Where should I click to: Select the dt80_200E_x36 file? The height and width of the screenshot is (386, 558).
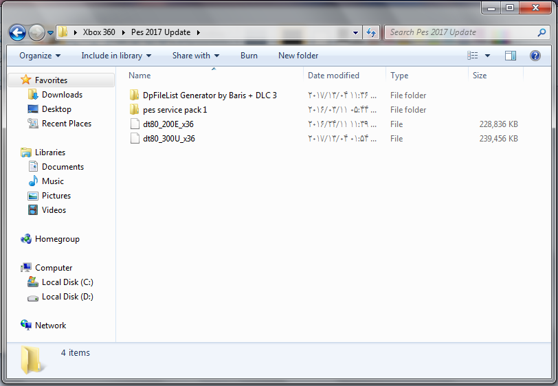click(168, 124)
